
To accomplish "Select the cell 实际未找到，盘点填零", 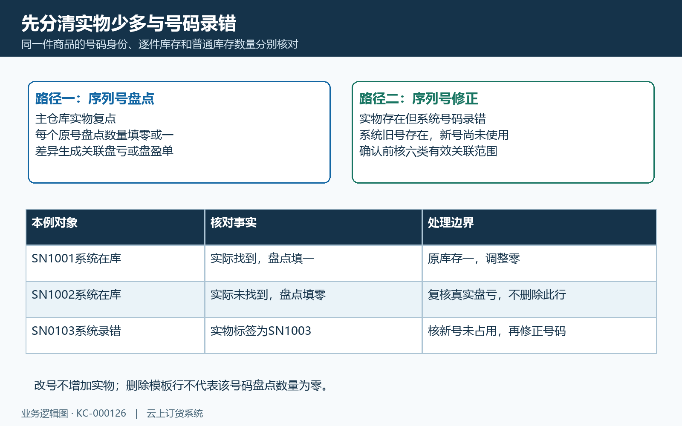I will click(314, 299).
